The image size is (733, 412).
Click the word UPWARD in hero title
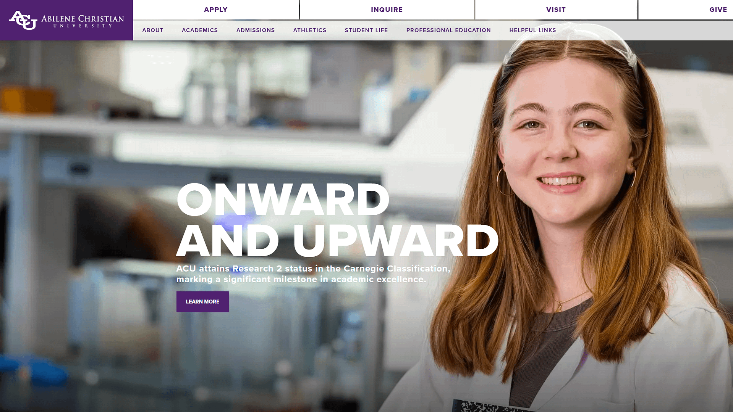tap(396, 241)
